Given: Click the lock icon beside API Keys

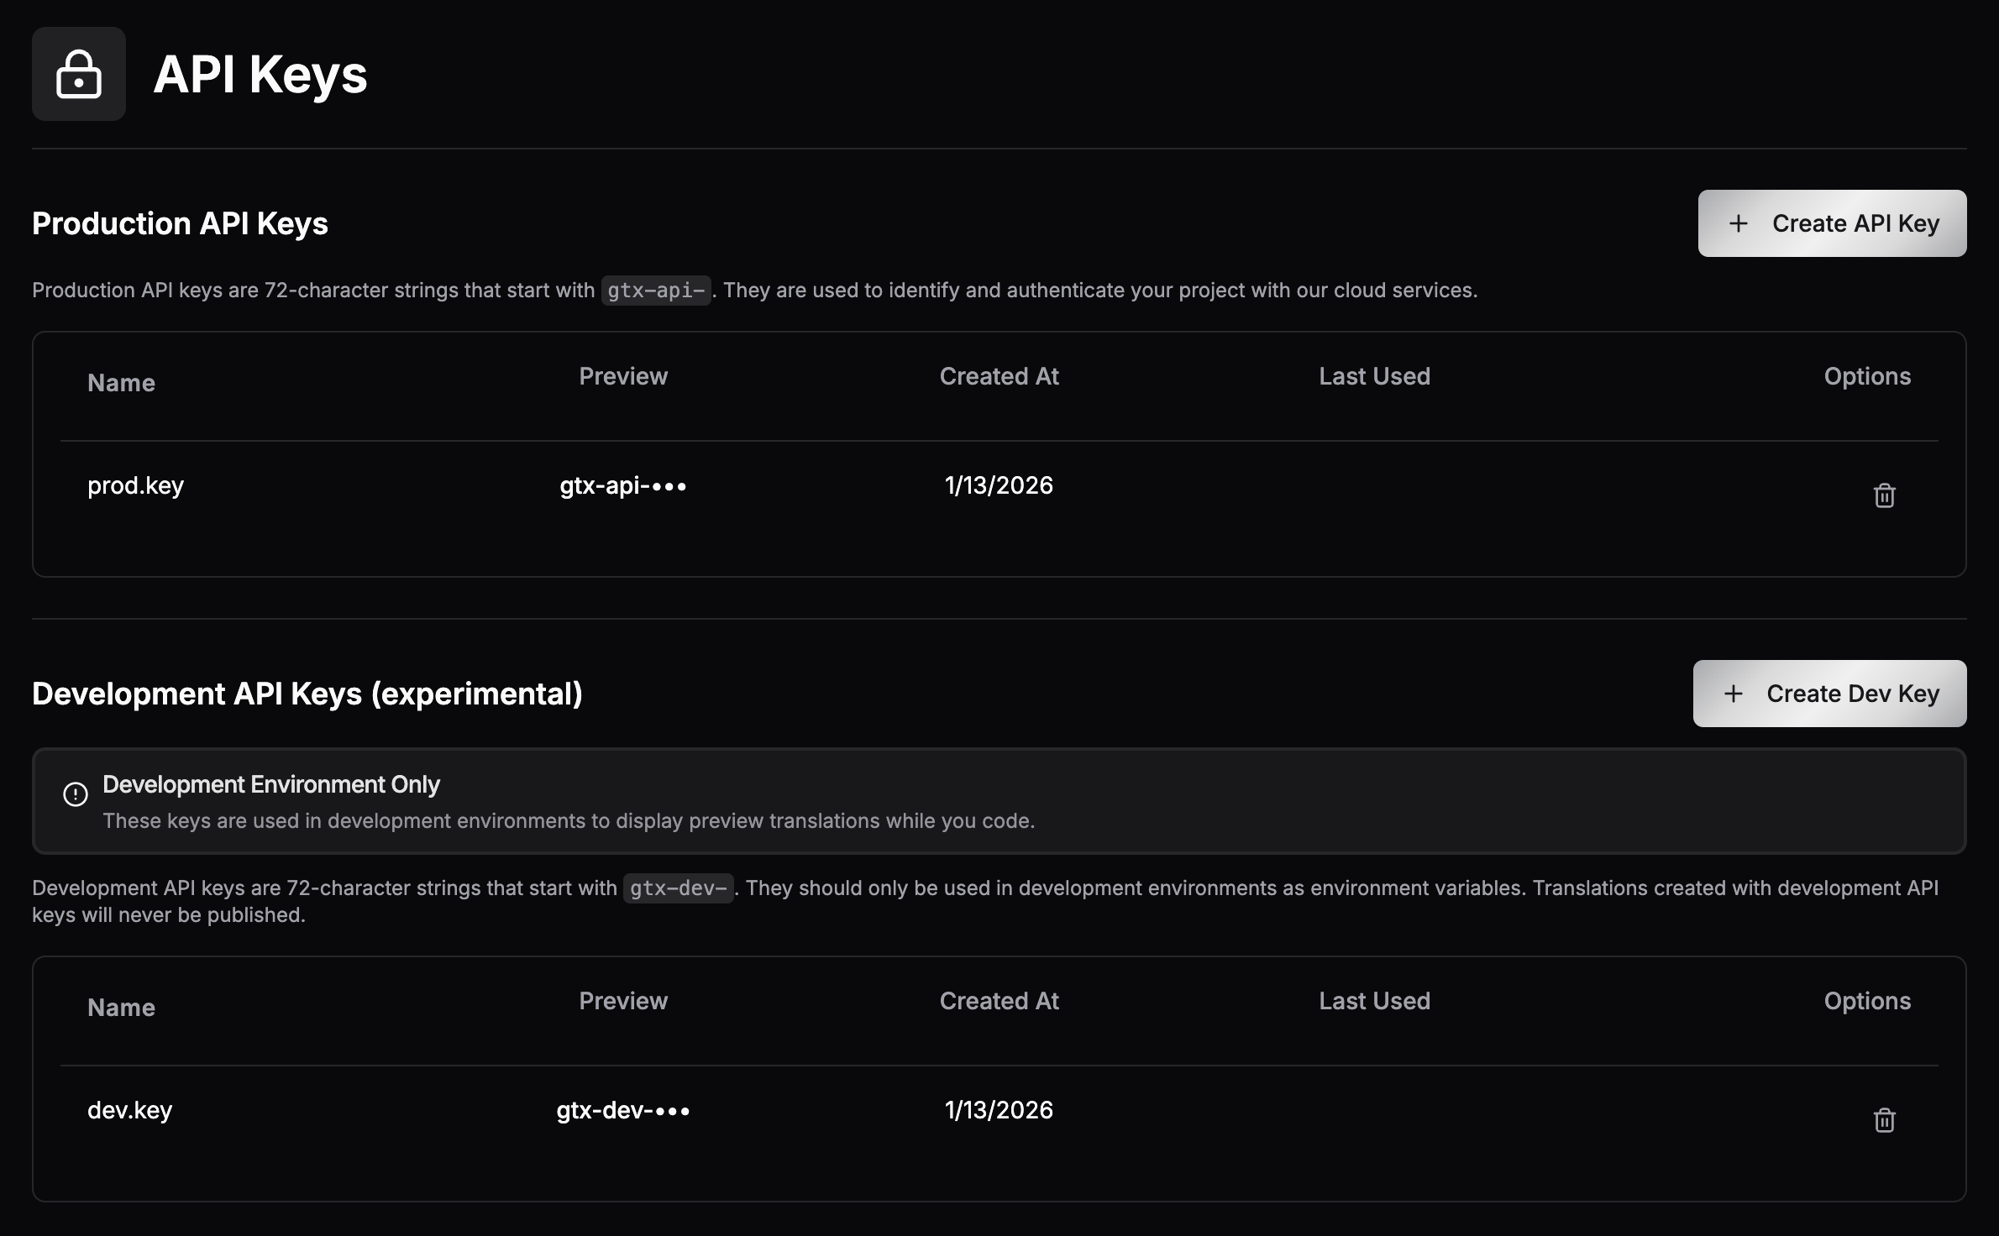Looking at the screenshot, I should [x=79, y=74].
